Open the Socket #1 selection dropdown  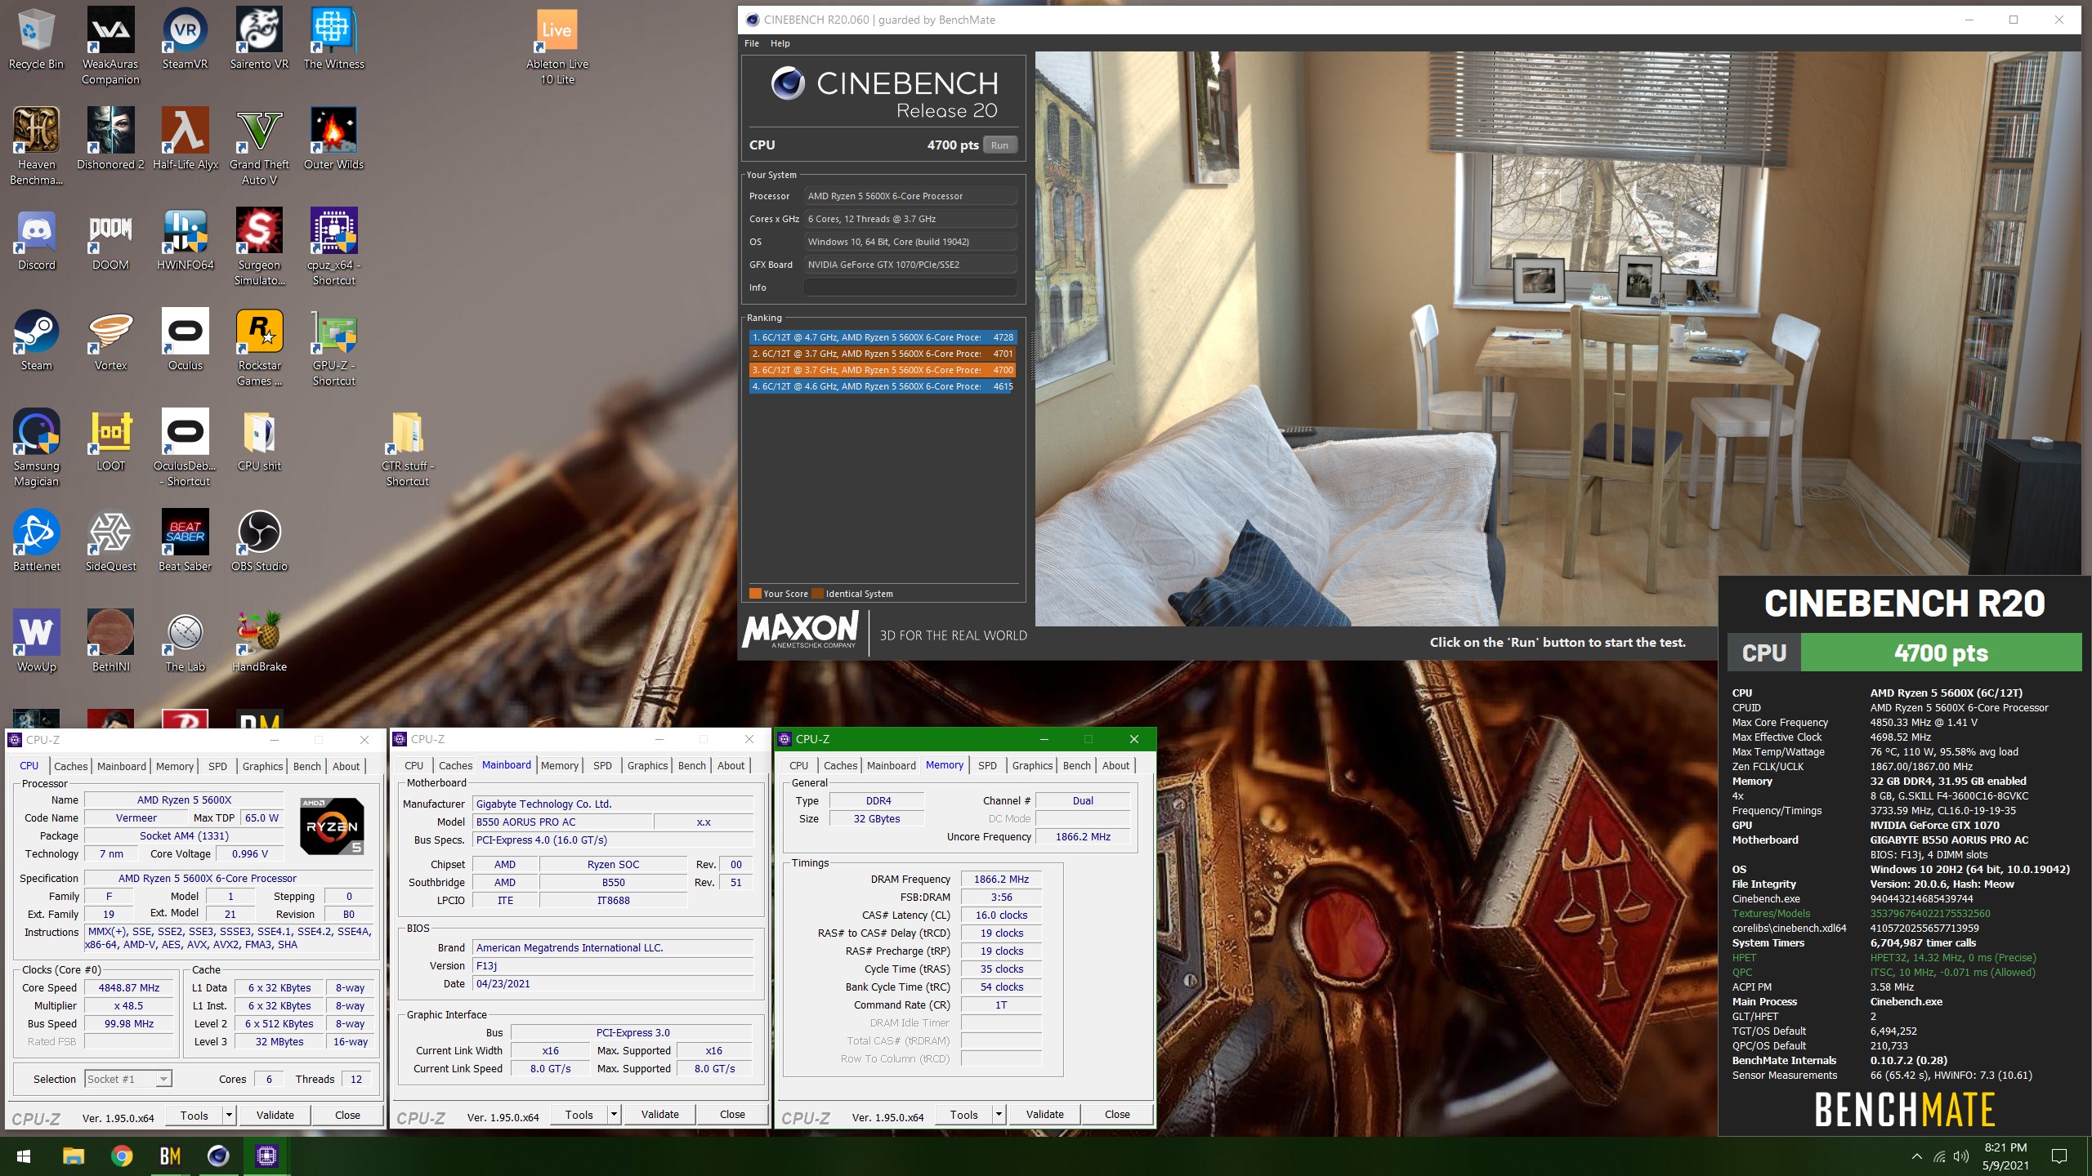(x=128, y=1079)
